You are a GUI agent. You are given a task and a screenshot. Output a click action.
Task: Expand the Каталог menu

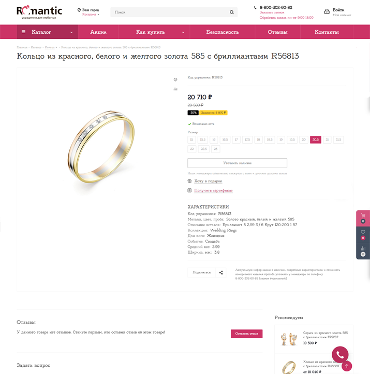pyautogui.click(x=47, y=32)
